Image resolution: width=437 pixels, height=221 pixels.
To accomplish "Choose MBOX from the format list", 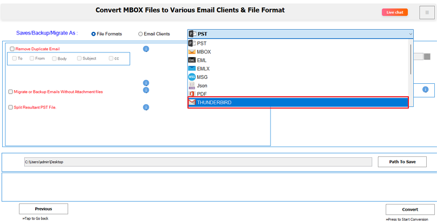I will click(x=298, y=52).
